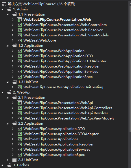Collapse the 1.2 Application folder

pos(8,46)
